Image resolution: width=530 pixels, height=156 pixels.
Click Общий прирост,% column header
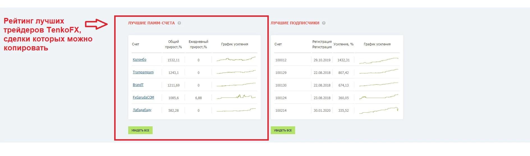(173, 44)
